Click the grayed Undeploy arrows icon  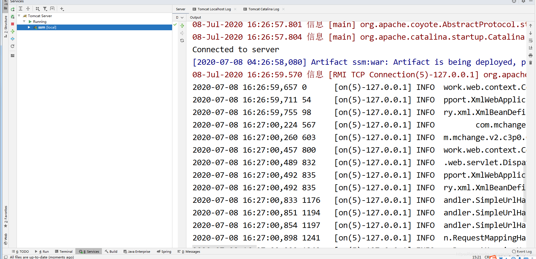tap(182, 33)
